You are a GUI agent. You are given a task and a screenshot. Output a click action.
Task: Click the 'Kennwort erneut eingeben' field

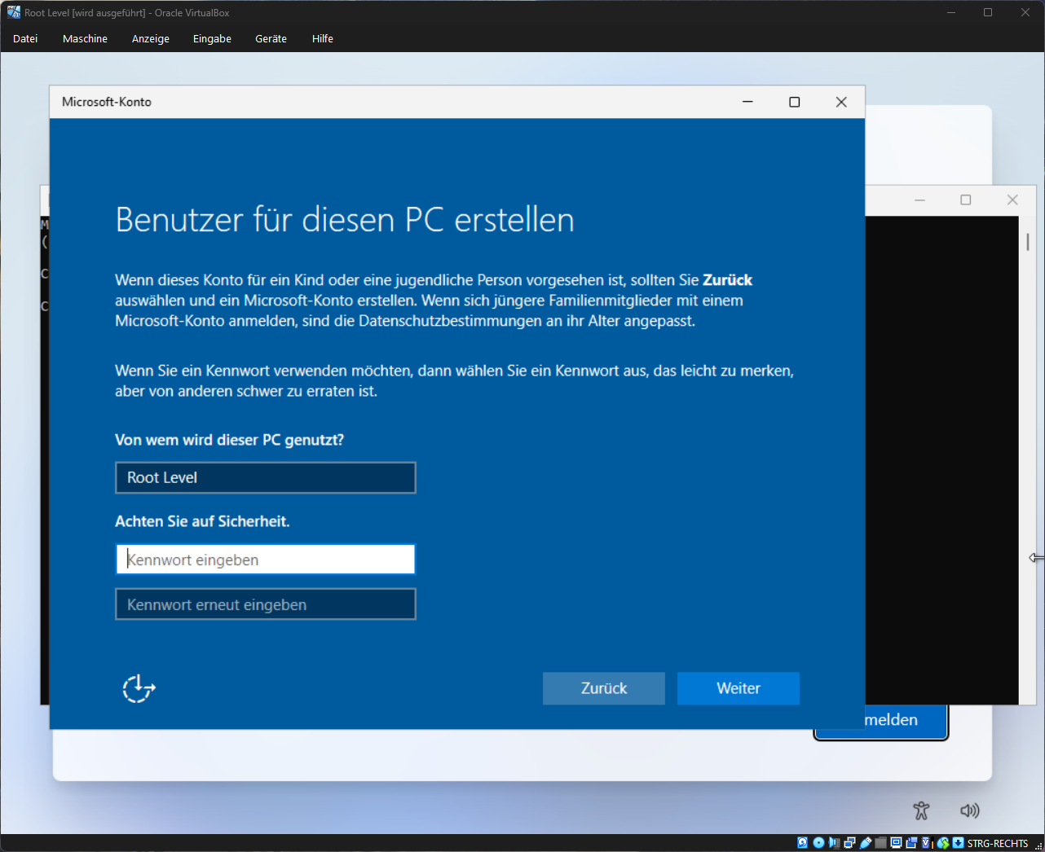[265, 604]
